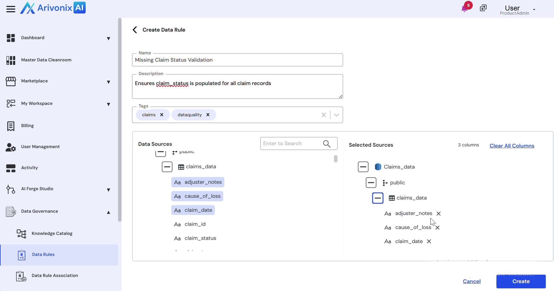The width and height of the screenshot is (554, 291).
Task: Select the claim_status column in Data Sources
Action: [x=200, y=238]
